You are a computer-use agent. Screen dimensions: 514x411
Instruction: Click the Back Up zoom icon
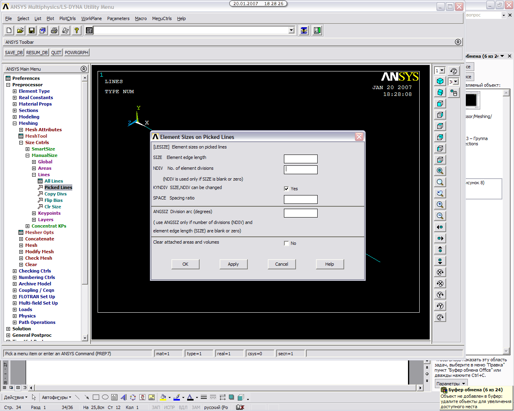click(440, 193)
